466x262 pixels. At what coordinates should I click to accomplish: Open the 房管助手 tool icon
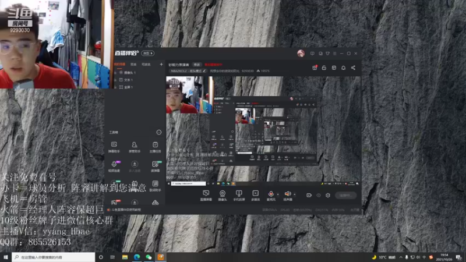pos(135,147)
